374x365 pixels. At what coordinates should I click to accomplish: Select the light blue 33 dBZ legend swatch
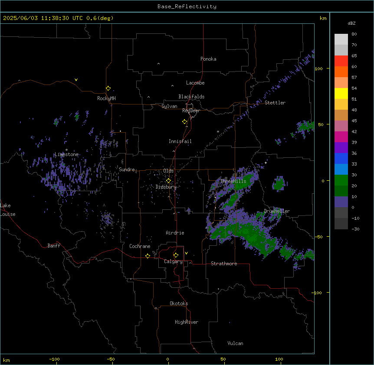341,169
